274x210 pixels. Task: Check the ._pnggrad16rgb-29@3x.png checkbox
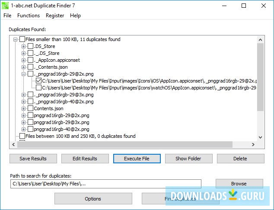[x=30, y=95]
